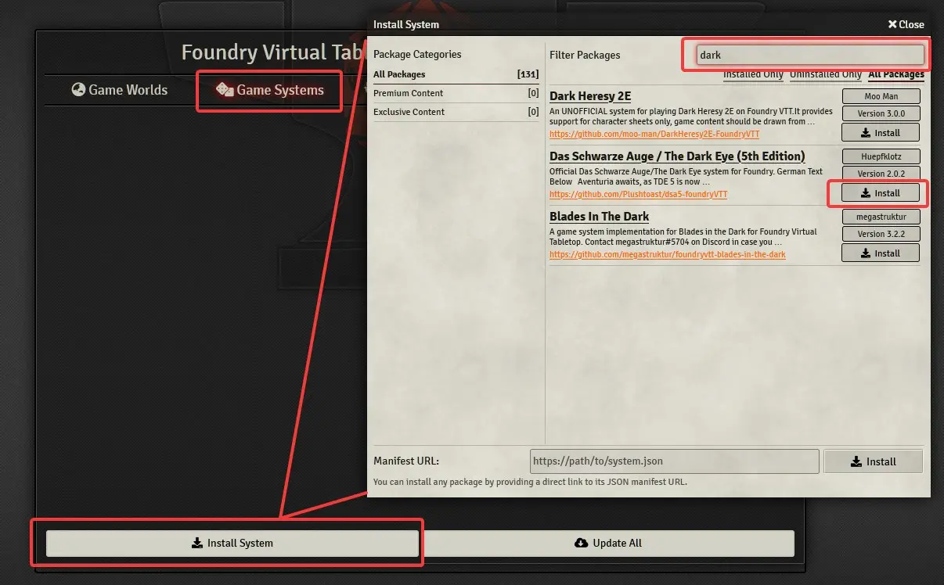This screenshot has height=585, width=944.
Task: Click cloud download icon on Update All
Action: (581, 543)
